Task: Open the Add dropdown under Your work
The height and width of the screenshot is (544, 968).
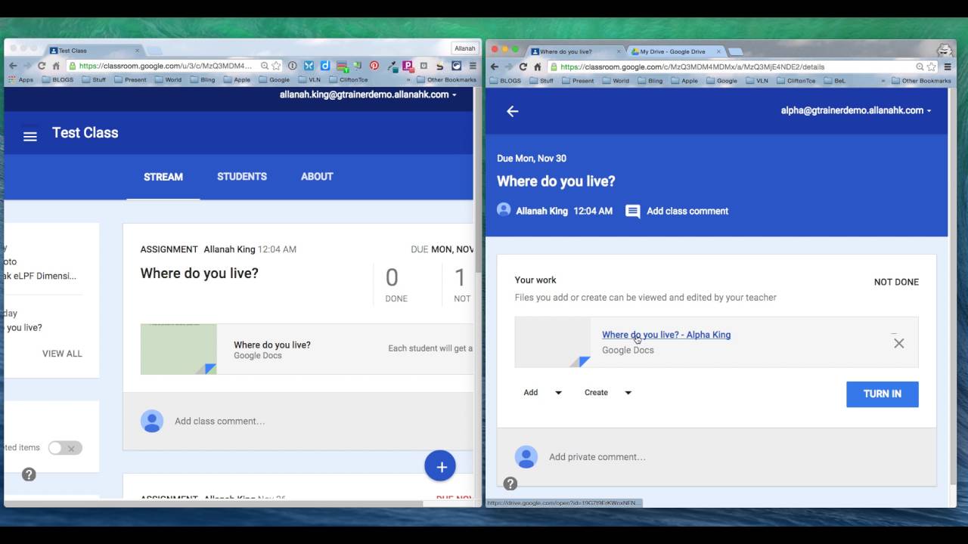Action: 542,393
